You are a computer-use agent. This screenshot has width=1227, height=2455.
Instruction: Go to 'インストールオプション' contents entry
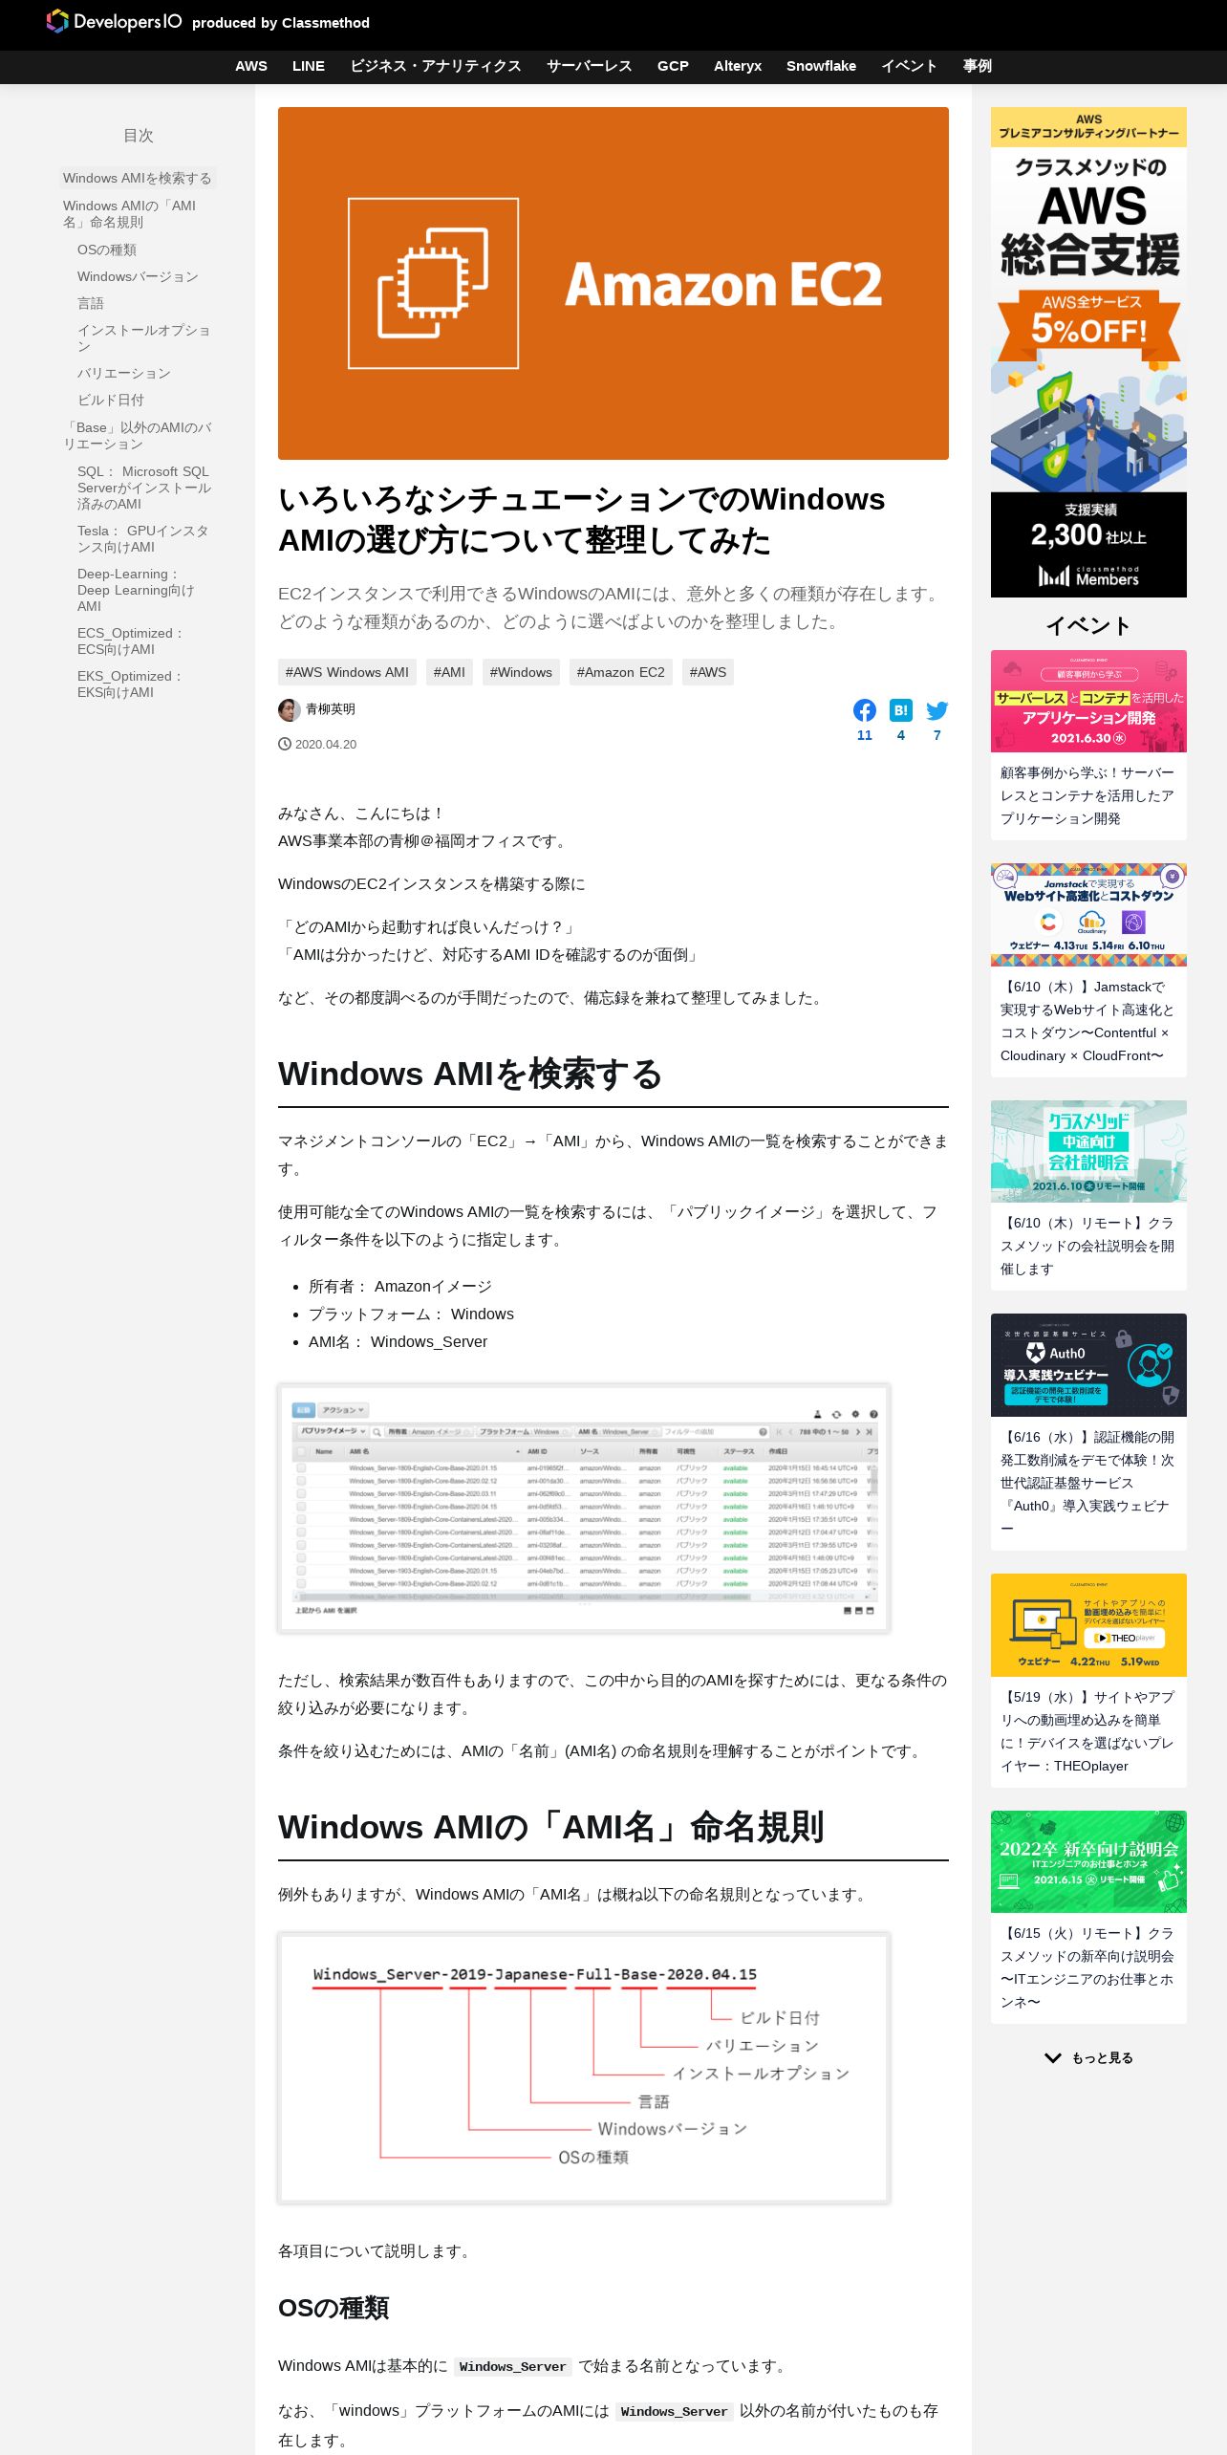point(143,337)
